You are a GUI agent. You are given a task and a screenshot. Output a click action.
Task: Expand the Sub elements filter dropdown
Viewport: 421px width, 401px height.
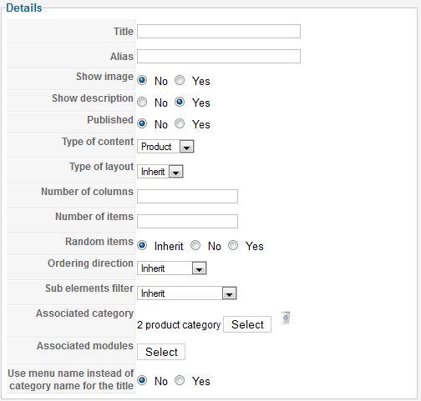tap(187, 293)
